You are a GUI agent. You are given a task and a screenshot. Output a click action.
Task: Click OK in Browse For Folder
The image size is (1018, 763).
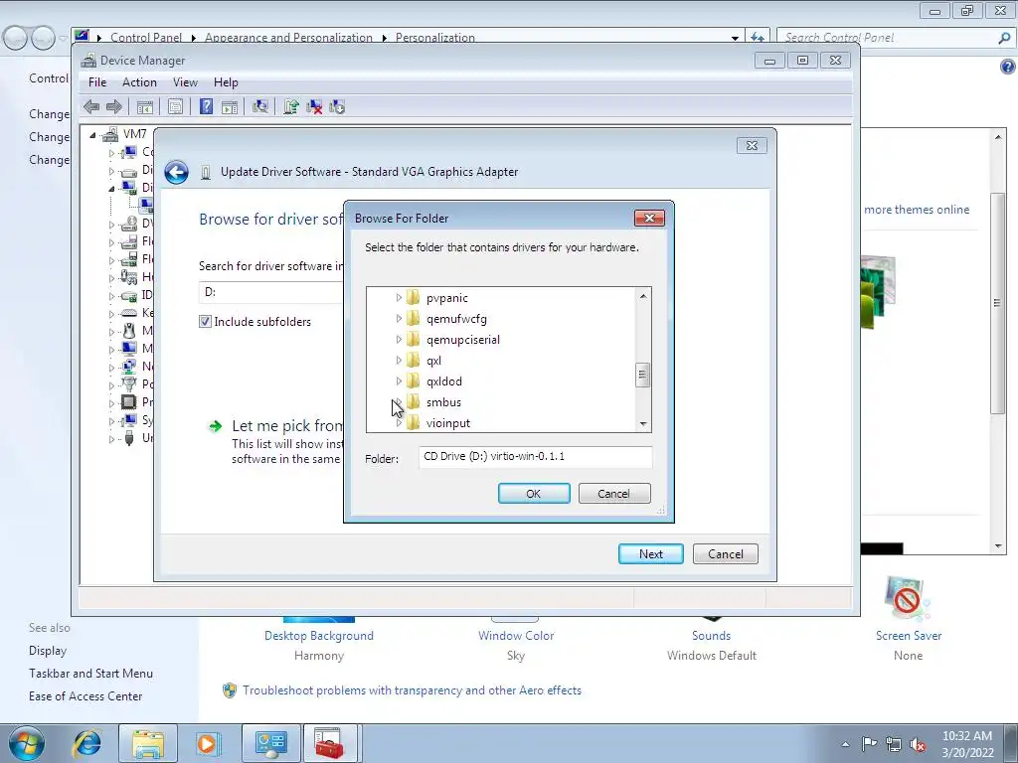click(534, 494)
